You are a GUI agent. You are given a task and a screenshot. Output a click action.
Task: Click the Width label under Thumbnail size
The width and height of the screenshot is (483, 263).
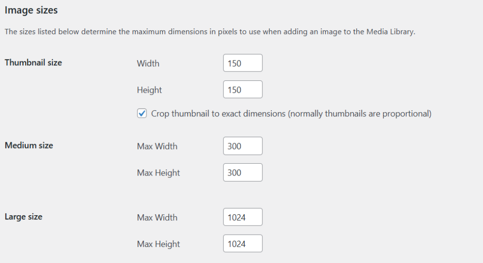(148, 63)
